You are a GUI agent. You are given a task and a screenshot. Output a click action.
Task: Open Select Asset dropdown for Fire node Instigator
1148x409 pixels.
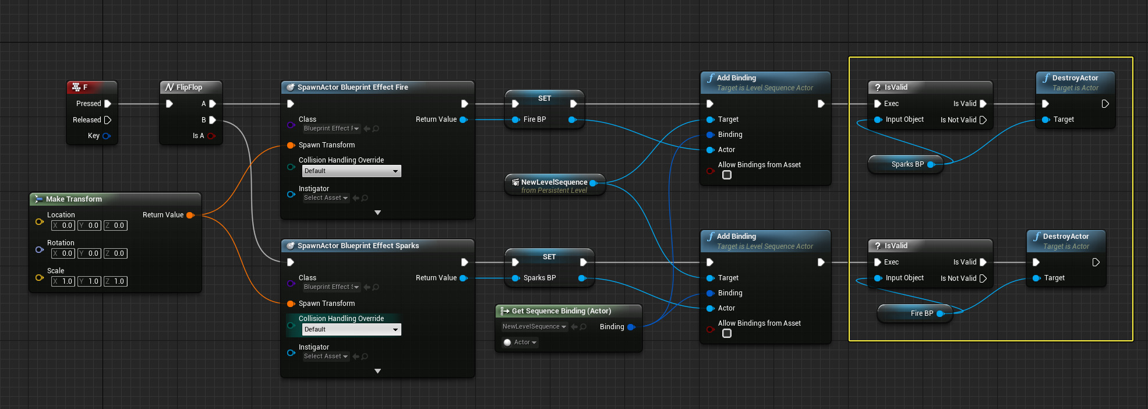click(326, 198)
